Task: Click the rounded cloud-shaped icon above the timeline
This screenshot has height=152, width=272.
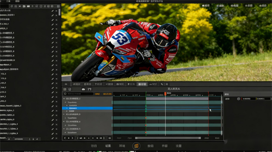Action: (83, 89)
